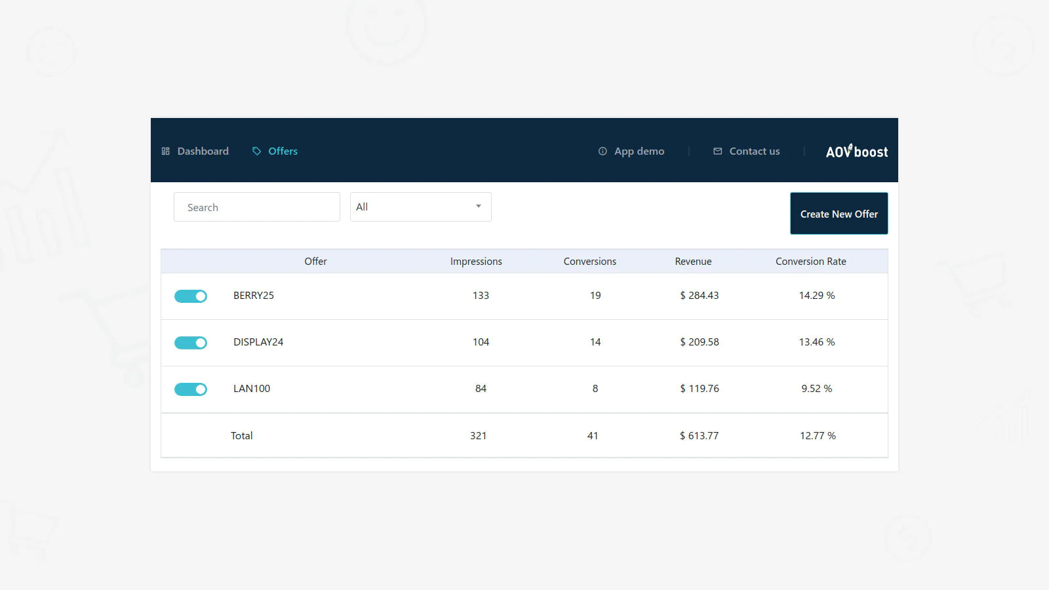
Task: Disable the LAN100 offer toggle
Action: 191,389
